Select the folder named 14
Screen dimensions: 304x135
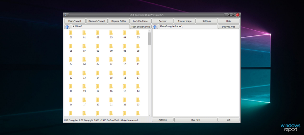98,75
